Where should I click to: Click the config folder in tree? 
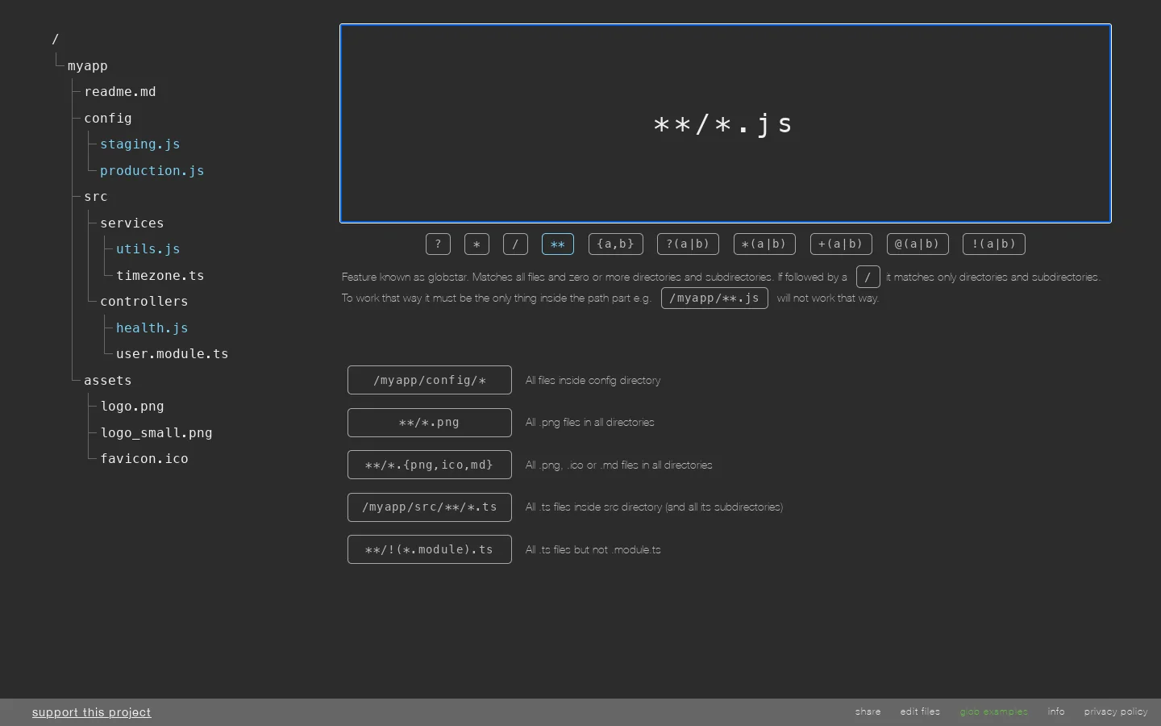[108, 118]
